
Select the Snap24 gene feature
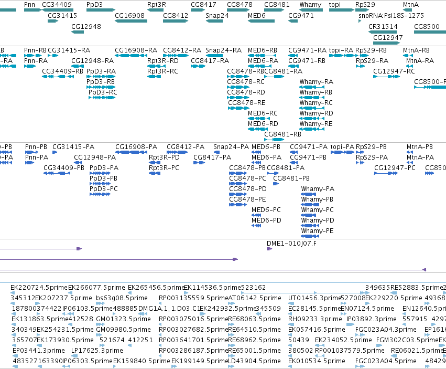[214, 21]
